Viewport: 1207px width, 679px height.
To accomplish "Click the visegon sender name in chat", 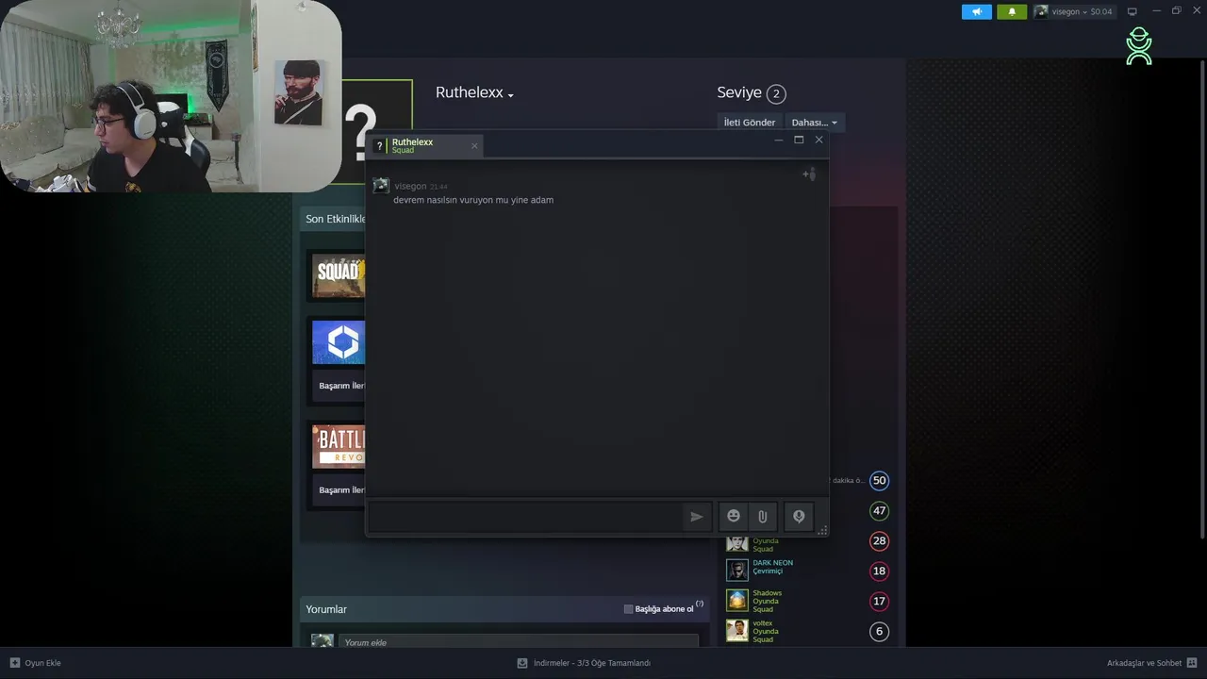I will [x=410, y=187].
